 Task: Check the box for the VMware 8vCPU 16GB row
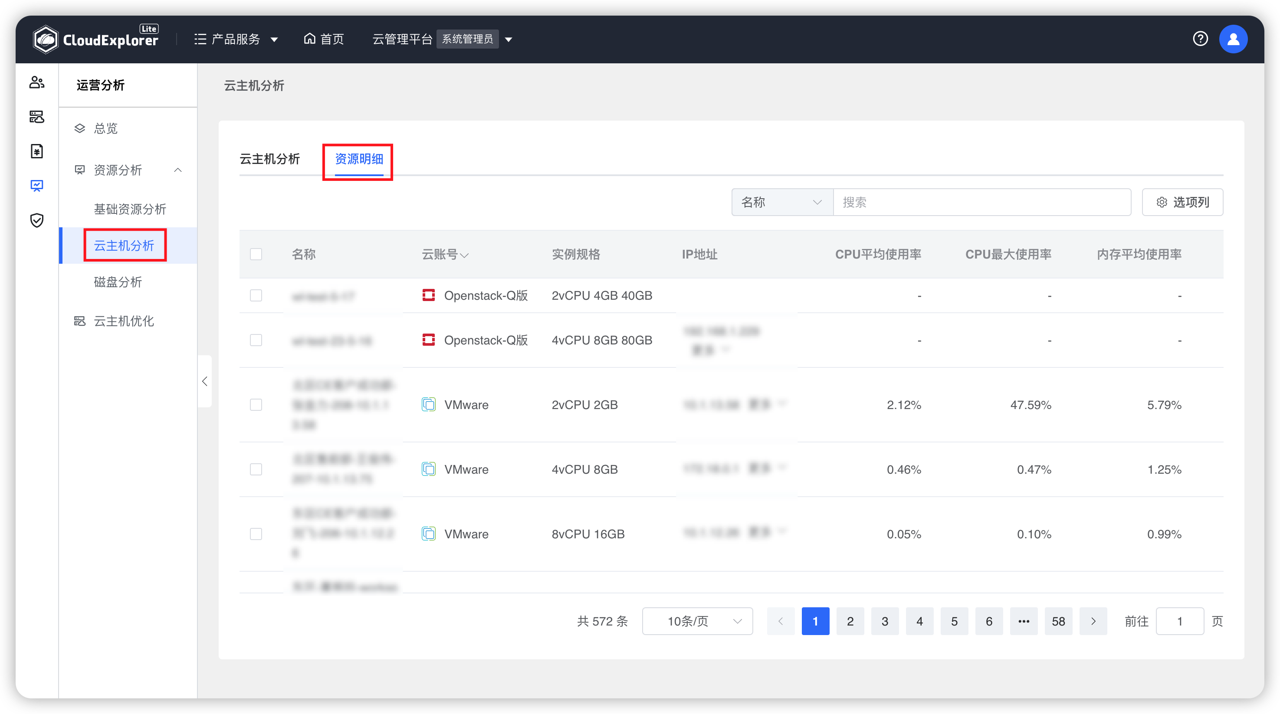tap(256, 534)
